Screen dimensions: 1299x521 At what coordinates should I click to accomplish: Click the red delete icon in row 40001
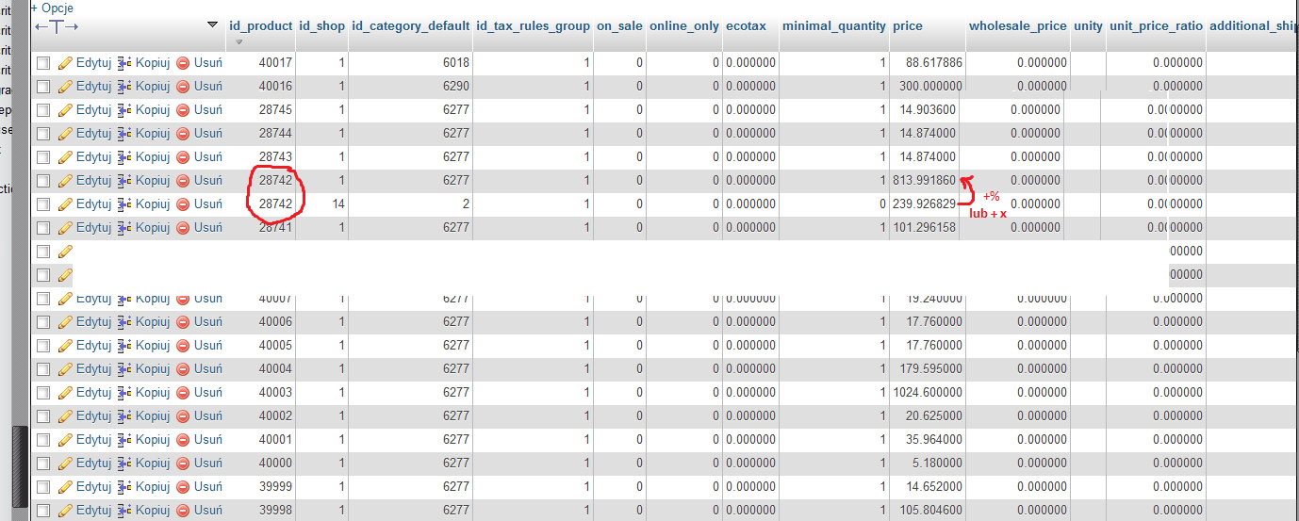tap(183, 440)
